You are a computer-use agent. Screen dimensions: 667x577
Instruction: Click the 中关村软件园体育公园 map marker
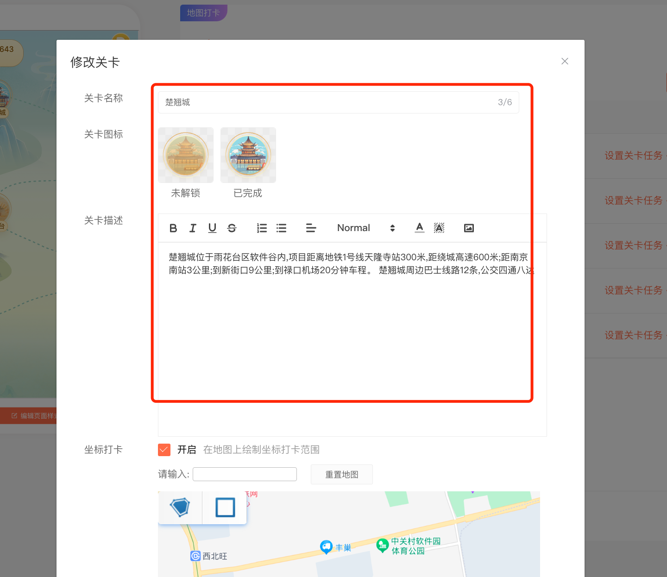[383, 546]
